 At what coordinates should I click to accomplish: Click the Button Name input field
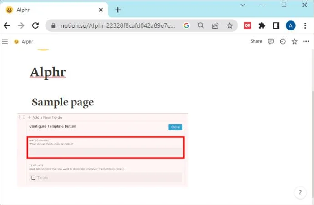[106, 153]
